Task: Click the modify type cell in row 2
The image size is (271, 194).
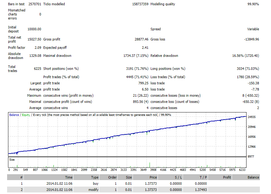Action: (x=93, y=190)
